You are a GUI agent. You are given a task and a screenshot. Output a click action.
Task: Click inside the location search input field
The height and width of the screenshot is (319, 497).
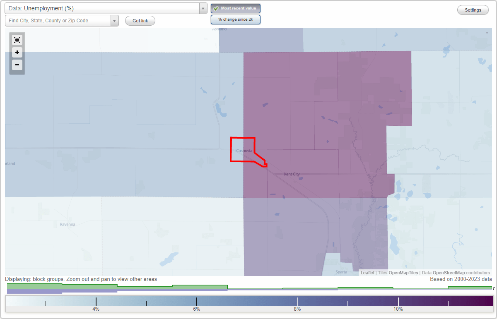(58, 21)
